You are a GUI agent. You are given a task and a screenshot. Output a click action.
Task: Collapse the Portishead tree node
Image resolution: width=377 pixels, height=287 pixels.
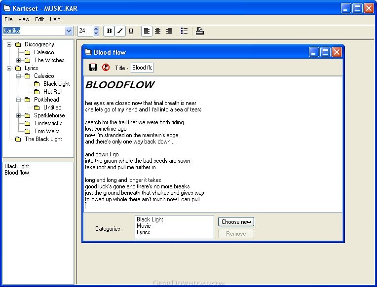(x=19, y=100)
